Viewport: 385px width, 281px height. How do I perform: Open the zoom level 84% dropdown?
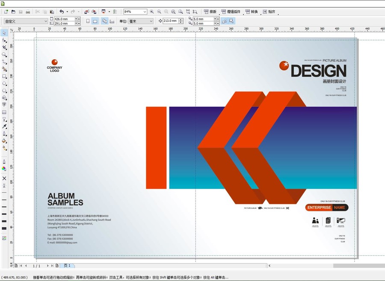145,12
